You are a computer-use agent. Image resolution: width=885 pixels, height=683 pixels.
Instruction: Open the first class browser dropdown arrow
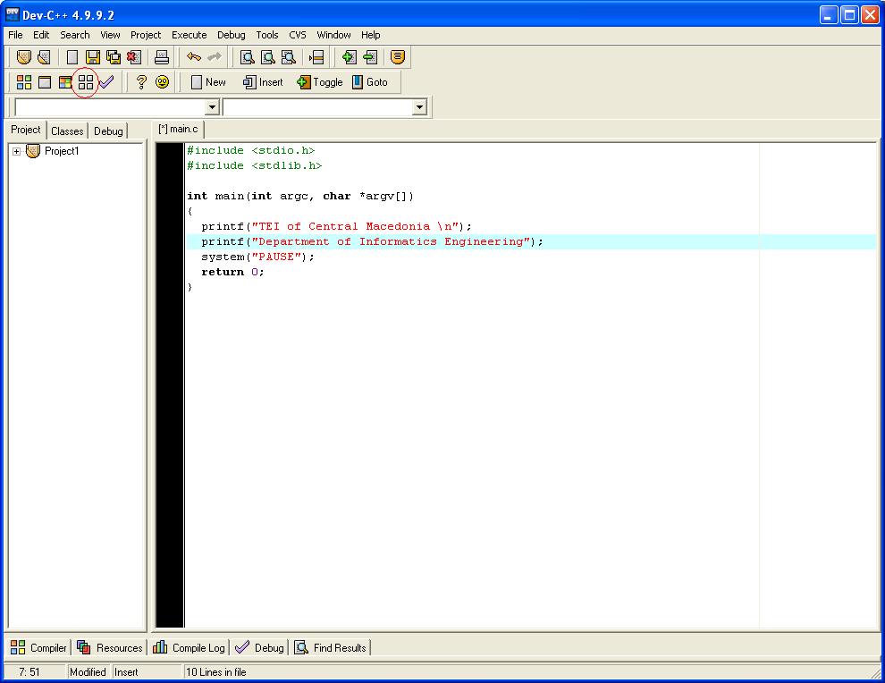pyautogui.click(x=212, y=106)
